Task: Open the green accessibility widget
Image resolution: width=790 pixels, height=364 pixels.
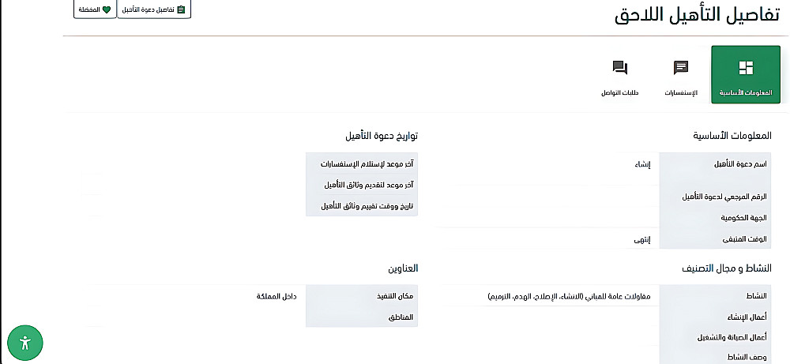Action: (x=25, y=342)
